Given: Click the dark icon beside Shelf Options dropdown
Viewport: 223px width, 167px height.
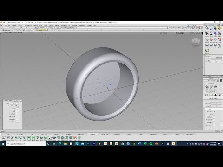Looking at the screenshot, I should [x=221, y=80].
